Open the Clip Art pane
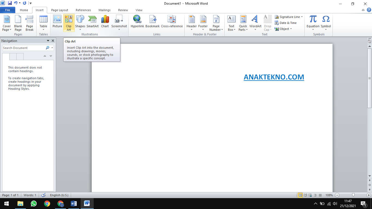Viewport: 372px width, 209px height. 69,23
